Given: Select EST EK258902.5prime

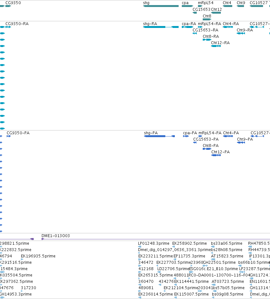Looking at the screenshot, I should (190, 243).
